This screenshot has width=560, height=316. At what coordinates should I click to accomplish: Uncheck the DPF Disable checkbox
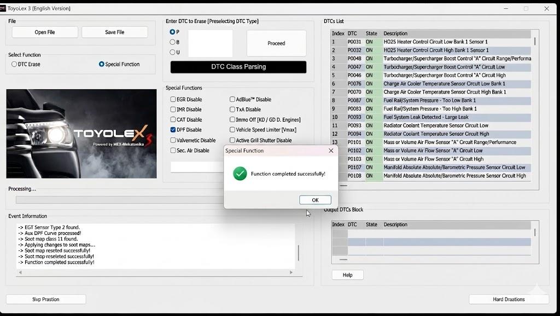point(173,130)
